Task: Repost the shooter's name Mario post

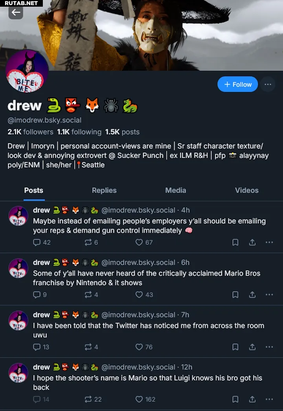Action: pyautogui.click(x=93, y=399)
